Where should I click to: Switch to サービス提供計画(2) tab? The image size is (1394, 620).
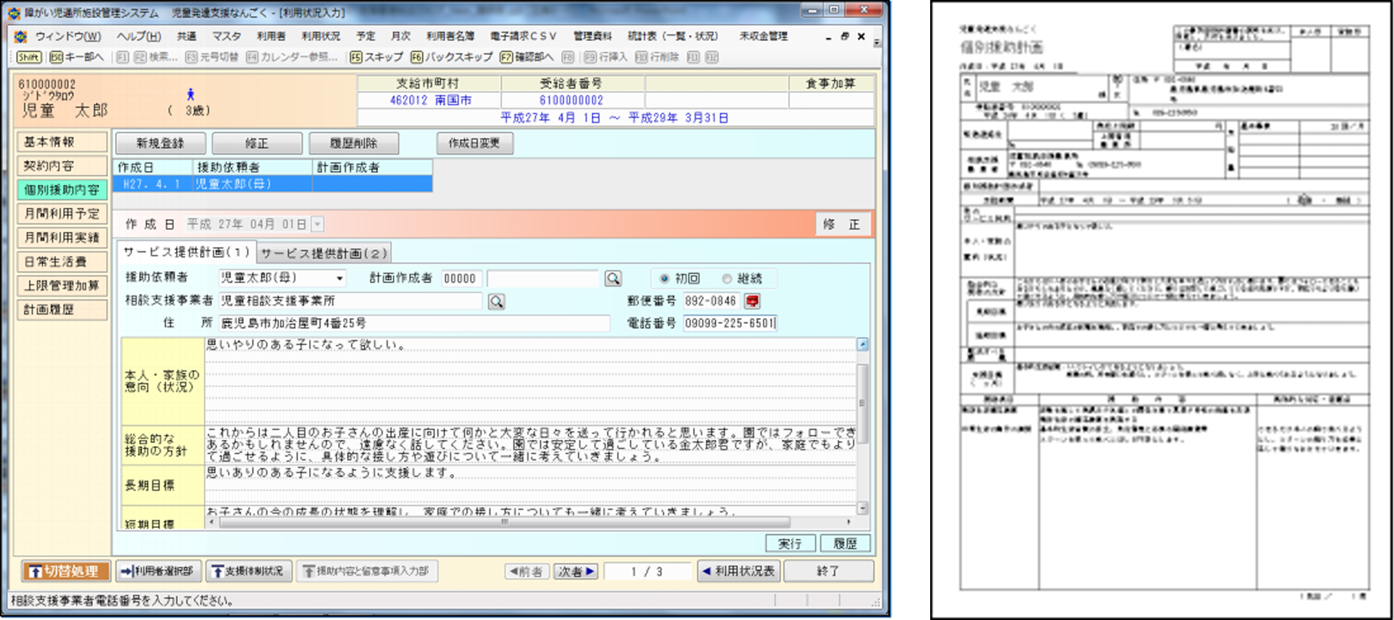(x=324, y=253)
